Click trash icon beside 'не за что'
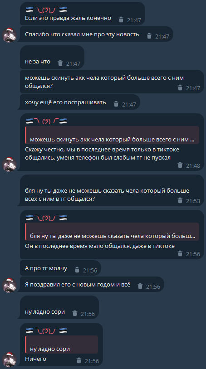Viewport: 206px width, 369px height. click(x=60, y=63)
